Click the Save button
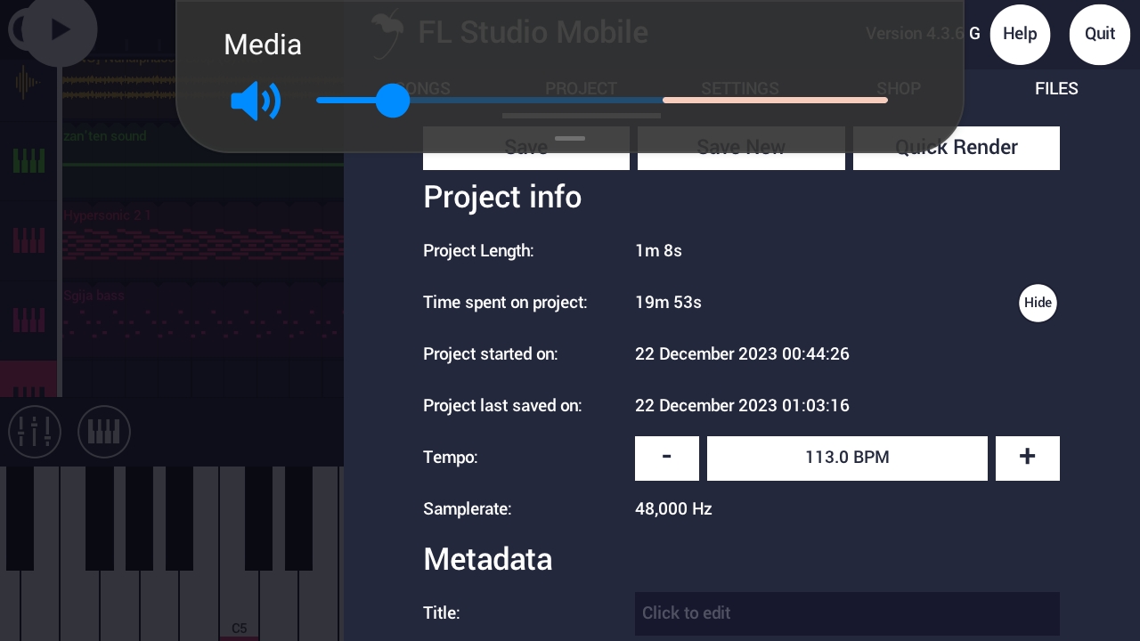 pyautogui.click(x=526, y=148)
